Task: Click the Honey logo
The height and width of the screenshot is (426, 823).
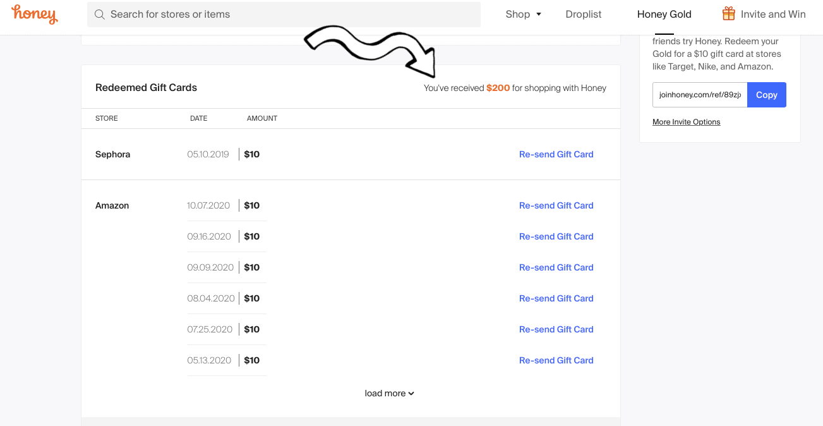Action: (35, 14)
